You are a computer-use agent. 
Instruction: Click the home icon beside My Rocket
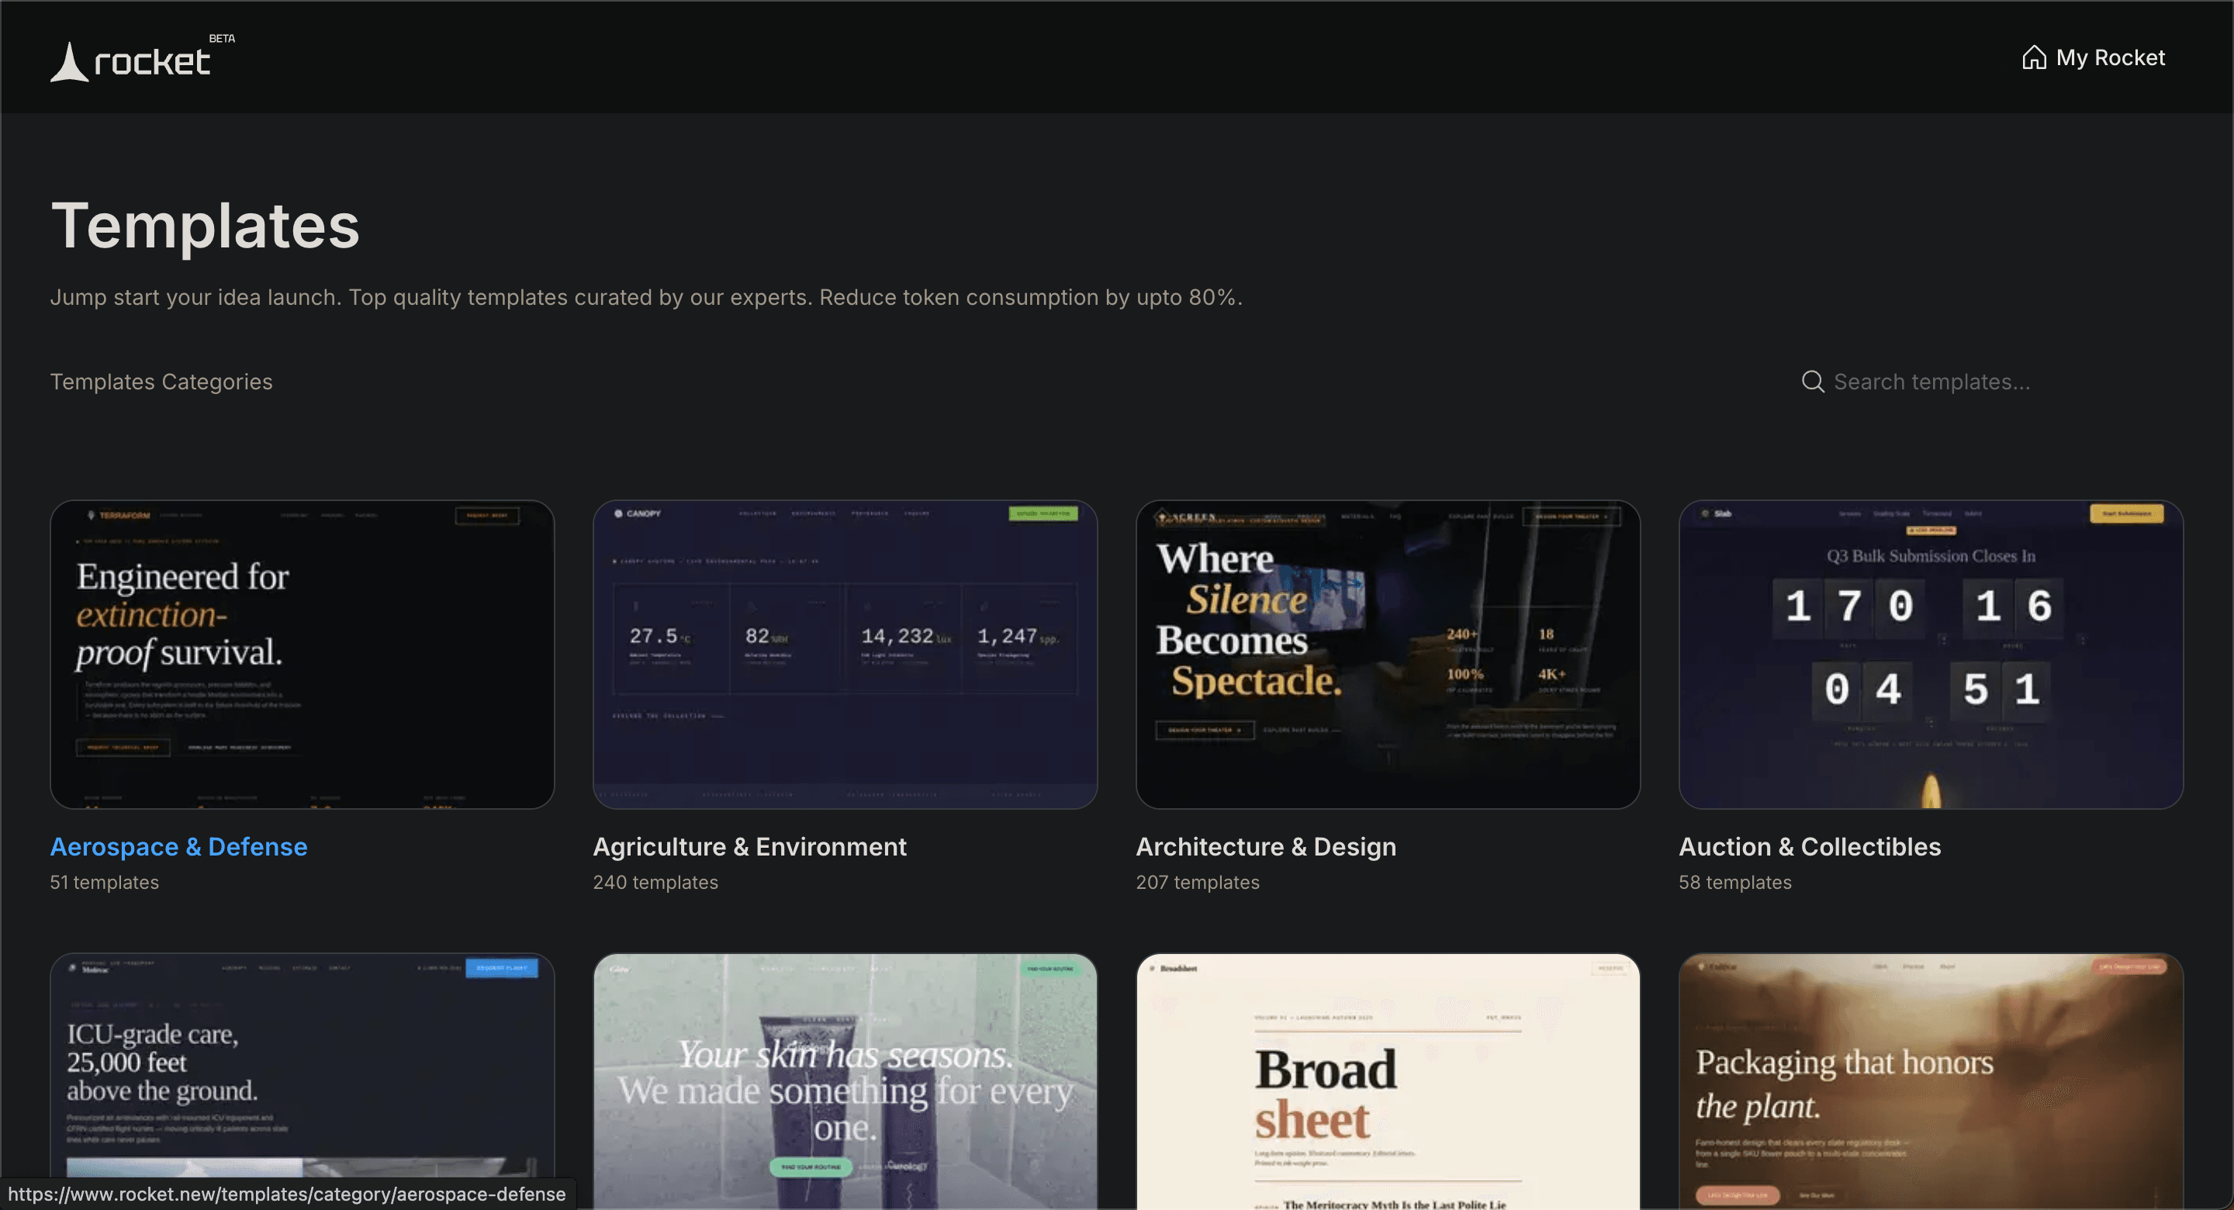[x=2034, y=57]
